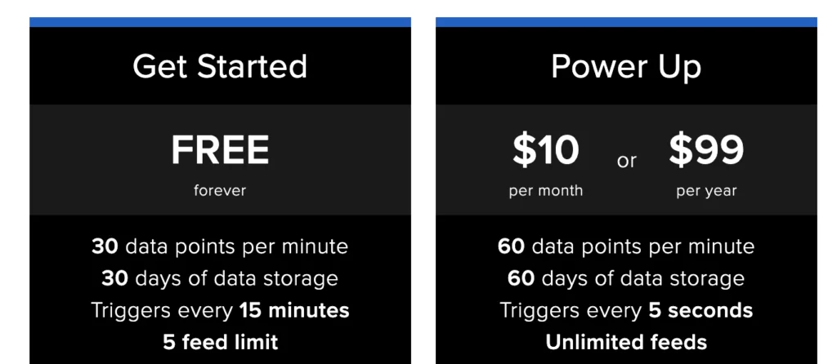The image size is (837, 364).
Task: Select '30 data points per minute' line
Action: coord(220,246)
